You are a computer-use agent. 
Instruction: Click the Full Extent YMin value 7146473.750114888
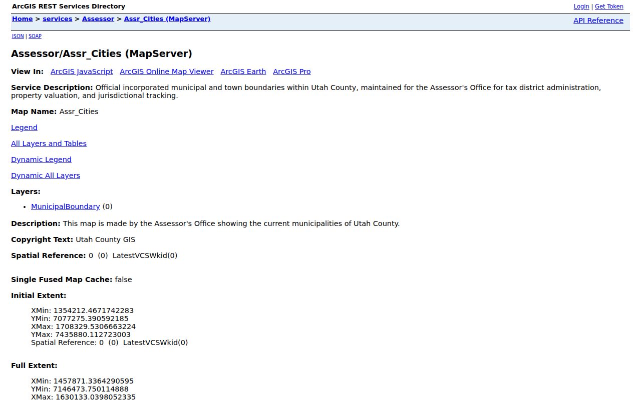(91, 389)
